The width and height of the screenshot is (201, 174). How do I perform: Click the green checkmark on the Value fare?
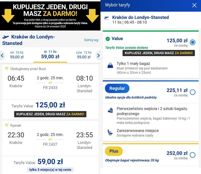point(107,39)
